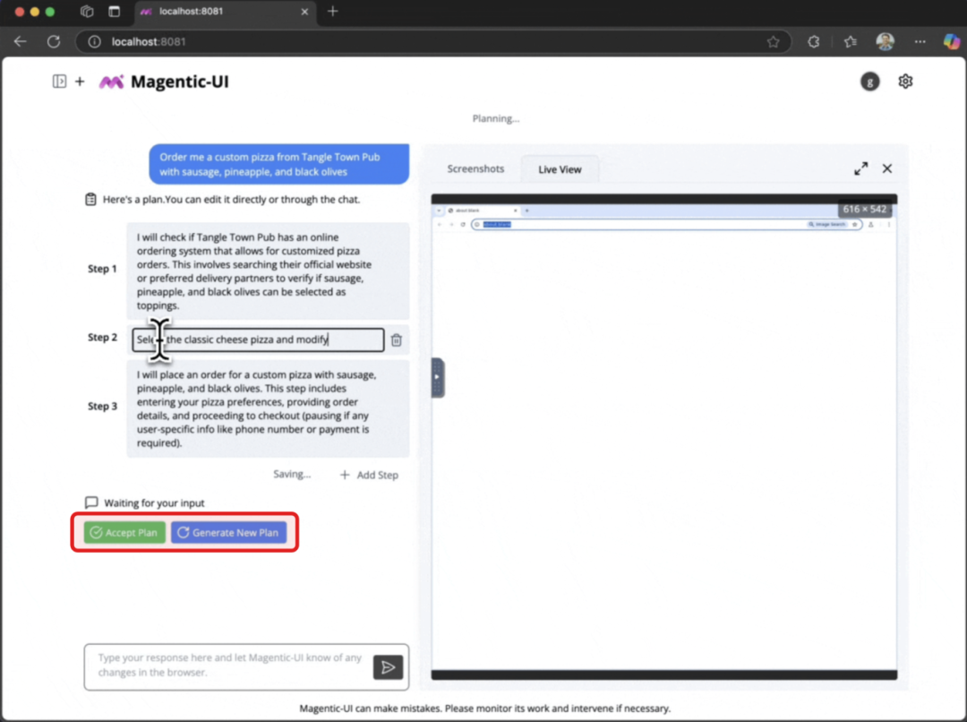The height and width of the screenshot is (722, 967).
Task: Click the plan clipboard icon beside "Here's a plan"
Action: (90, 200)
